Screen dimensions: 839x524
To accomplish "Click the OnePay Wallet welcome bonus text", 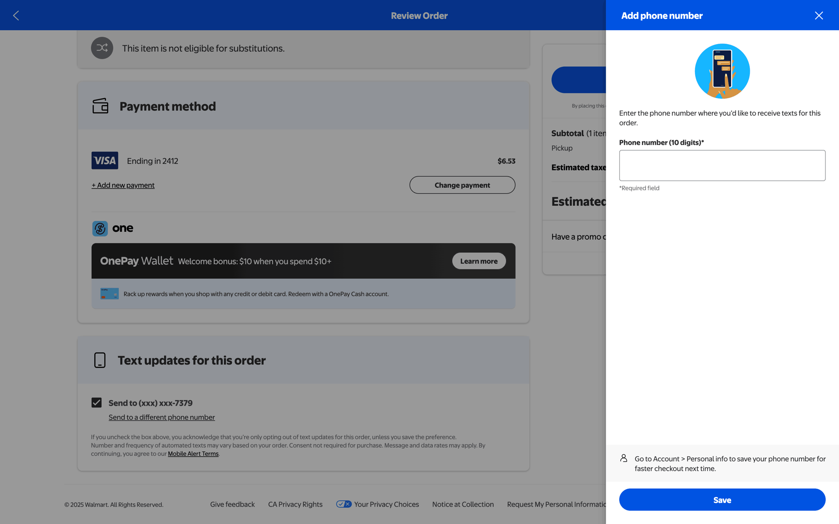I will (x=255, y=261).
